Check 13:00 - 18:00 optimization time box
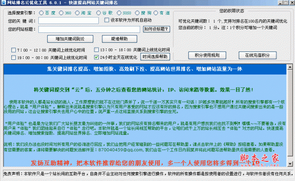This screenshot has width=295, height=181. pos(96,50)
